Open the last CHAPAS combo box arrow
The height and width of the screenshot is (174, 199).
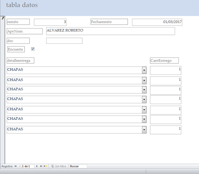(144, 130)
